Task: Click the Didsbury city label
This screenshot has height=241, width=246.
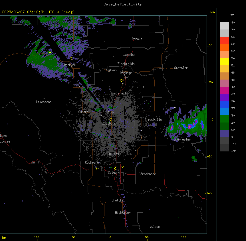Action: 109,123
